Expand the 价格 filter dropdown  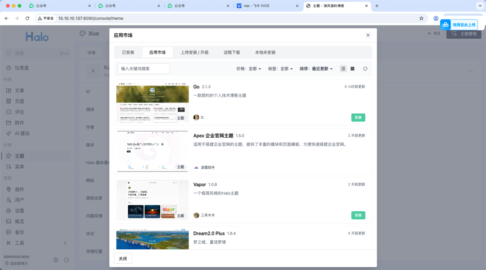[x=248, y=69]
